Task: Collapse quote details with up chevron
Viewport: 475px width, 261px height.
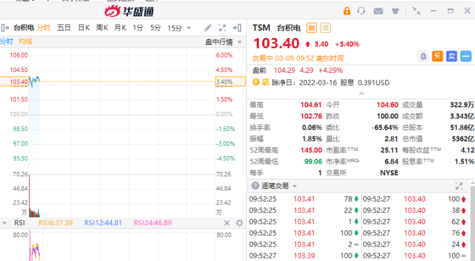Action: [361, 94]
